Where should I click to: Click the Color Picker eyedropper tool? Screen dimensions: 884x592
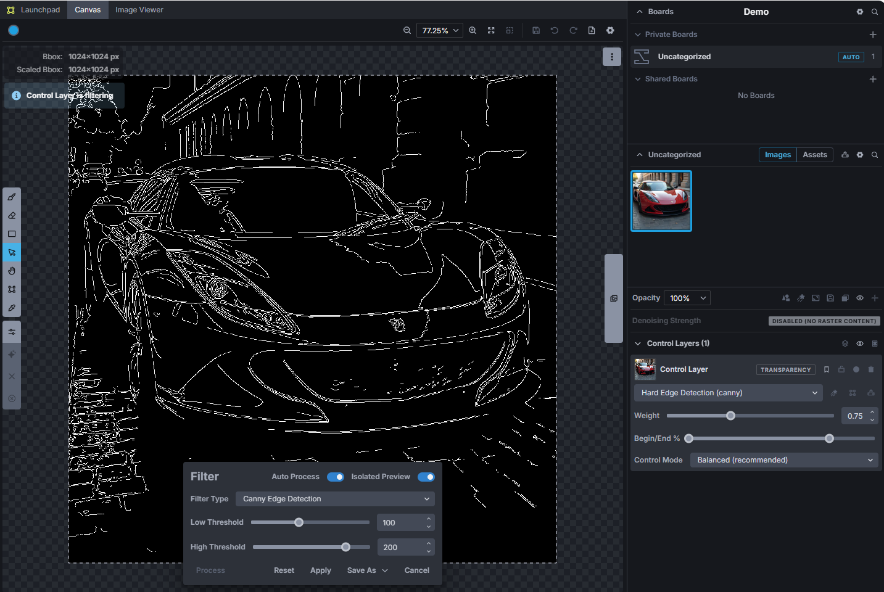pyautogui.click(x=12, y=308)
